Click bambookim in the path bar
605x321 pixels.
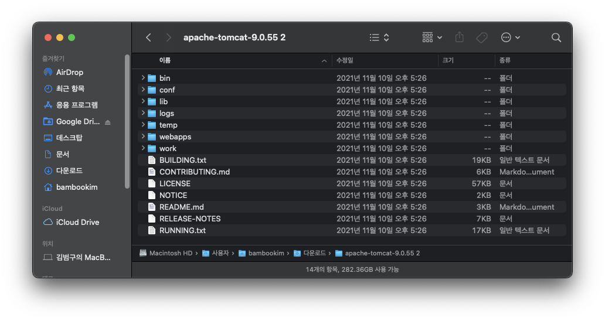[261, 253]
